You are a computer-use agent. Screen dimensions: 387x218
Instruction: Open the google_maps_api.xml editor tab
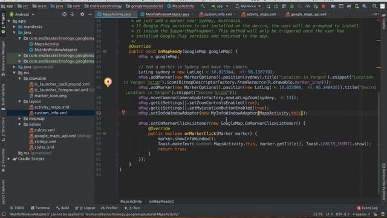pyautogui.click(x=308, y=15)
